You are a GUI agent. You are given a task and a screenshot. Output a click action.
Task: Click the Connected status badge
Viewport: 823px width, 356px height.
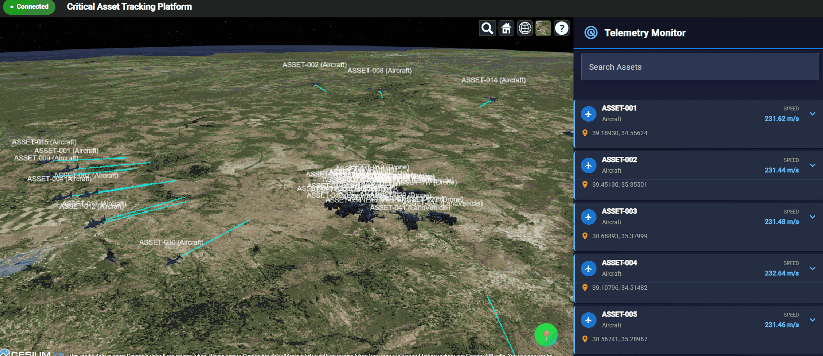coord(29,7)
